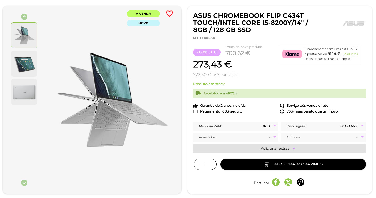Click the heart wishlist icon
Screen dimensions: 376x198
tap(169, 14)
